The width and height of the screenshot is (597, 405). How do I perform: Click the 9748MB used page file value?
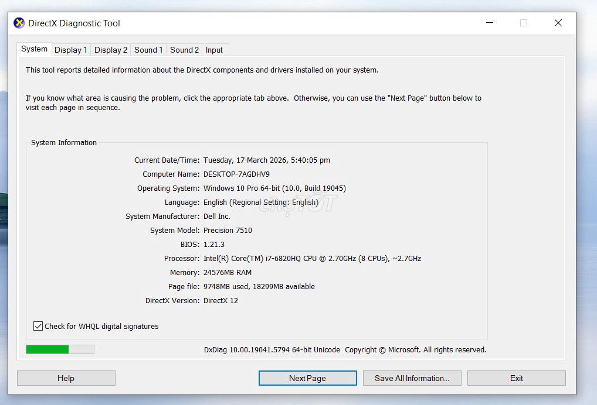pyautogui.click(x=259, y=287)
